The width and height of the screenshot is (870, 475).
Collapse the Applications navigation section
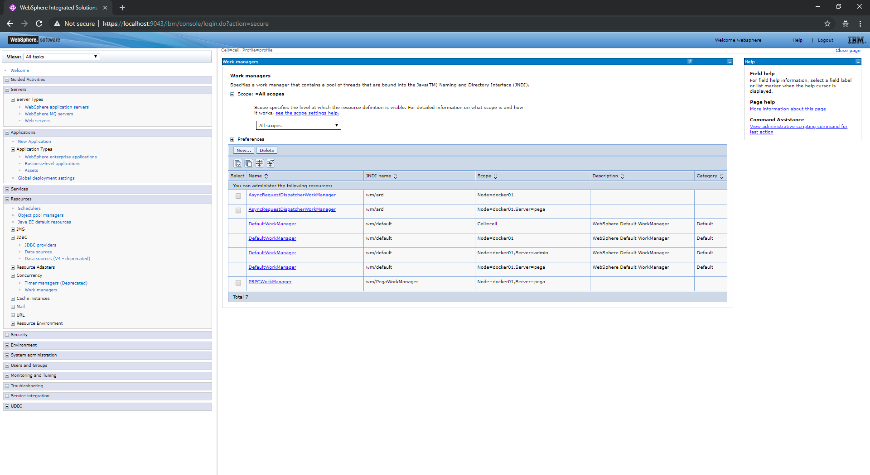[7, 133]
